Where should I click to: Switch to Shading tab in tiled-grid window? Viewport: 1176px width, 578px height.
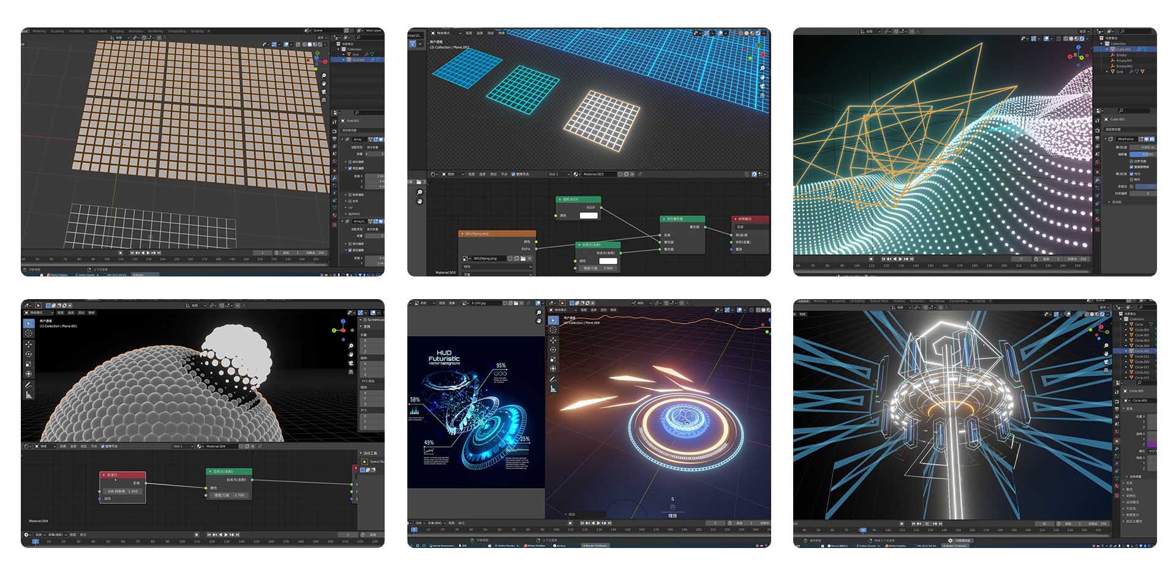(118, 31)
